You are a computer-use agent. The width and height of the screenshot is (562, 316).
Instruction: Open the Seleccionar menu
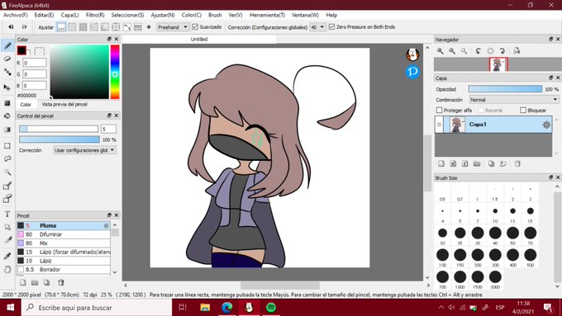tap(127, 15)
